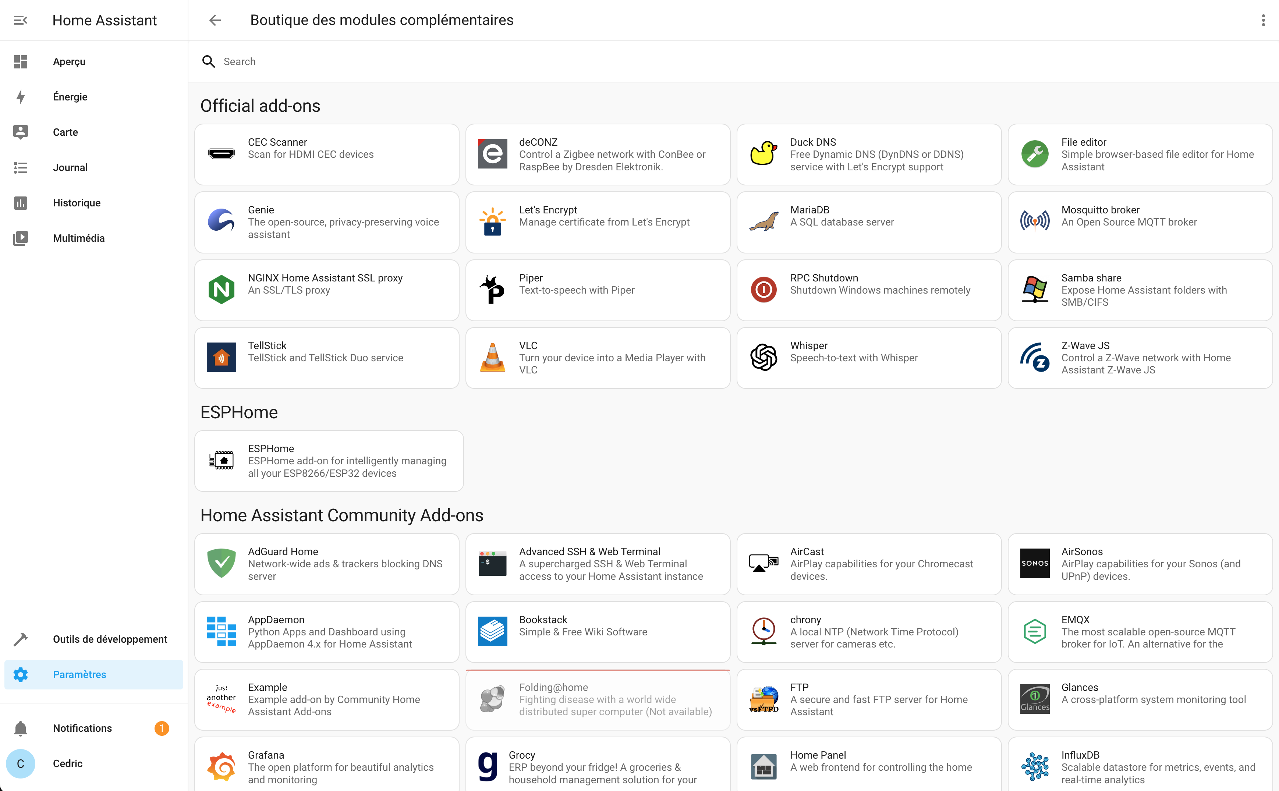Click the notification count badge
1279x791 pixels.
[x=162, y=728]
